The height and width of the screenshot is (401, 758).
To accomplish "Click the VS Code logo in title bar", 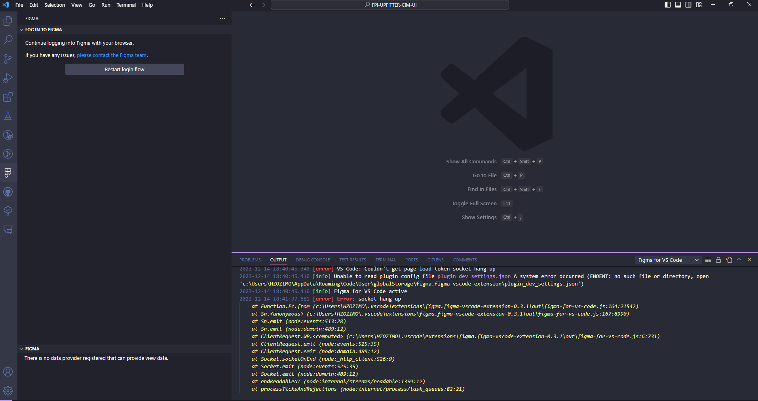I will tap(6, 5).
